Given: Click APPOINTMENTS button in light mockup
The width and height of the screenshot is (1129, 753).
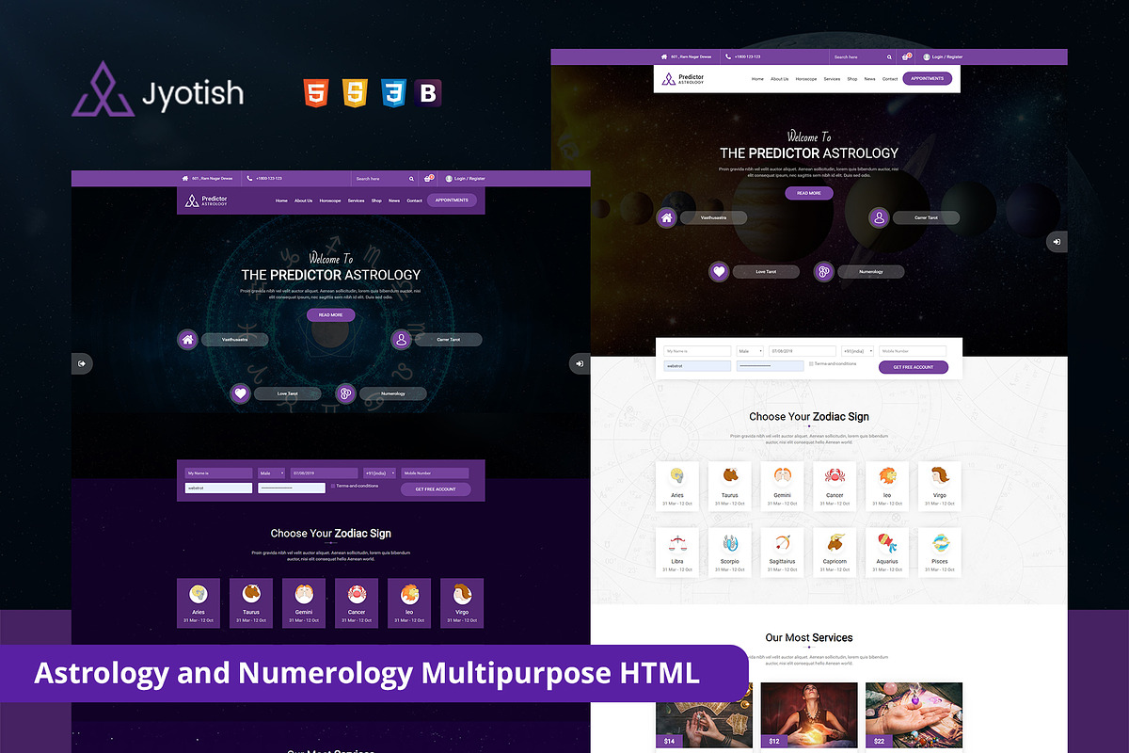Looking at the screenshot, I should click(x=927, y=79).
